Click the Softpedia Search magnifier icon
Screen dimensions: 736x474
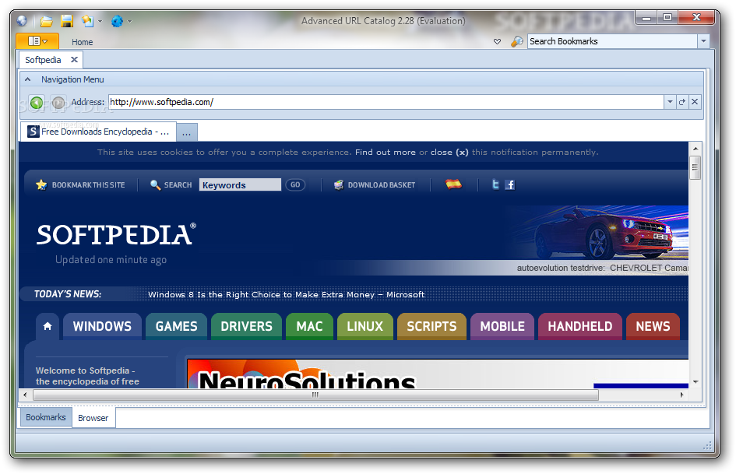155,185
